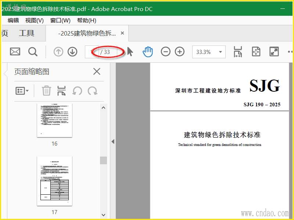This screenshot has width=294, height=220.
Task: Open the find text magnifier tool
Action: [x=33, y=52]
